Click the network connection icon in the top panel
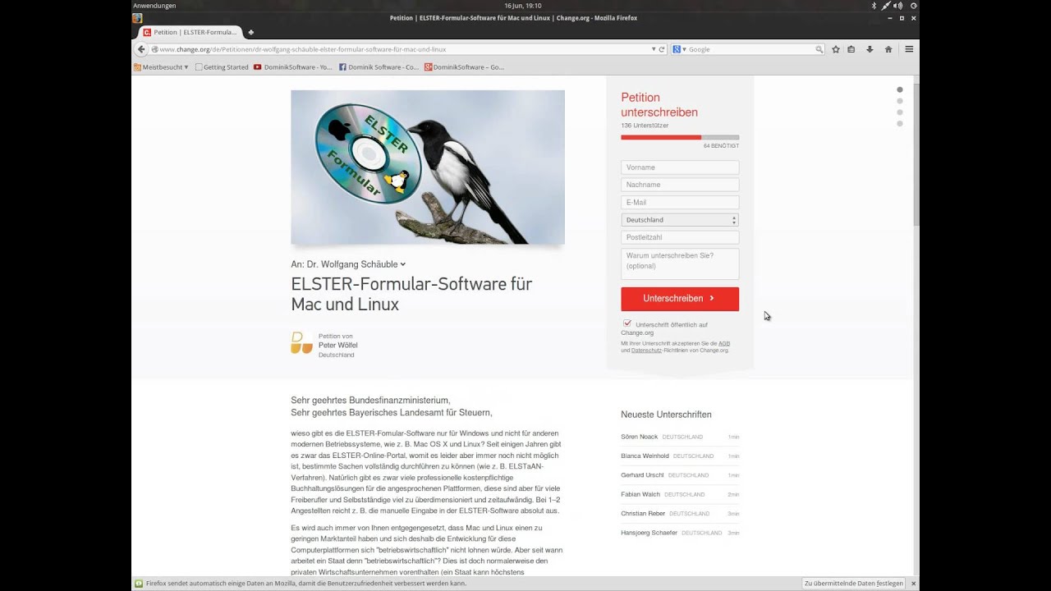 point(886,5)
